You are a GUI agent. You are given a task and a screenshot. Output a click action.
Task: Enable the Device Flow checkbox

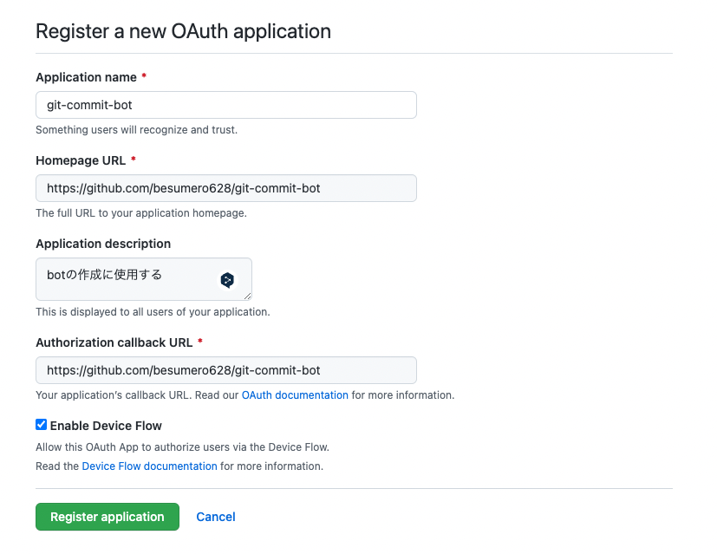[41, 424]
